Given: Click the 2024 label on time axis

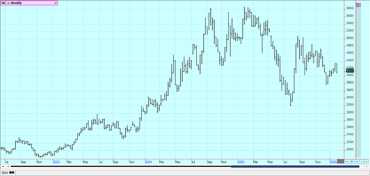Looking at the screenshot, I should tap(148, 162).
